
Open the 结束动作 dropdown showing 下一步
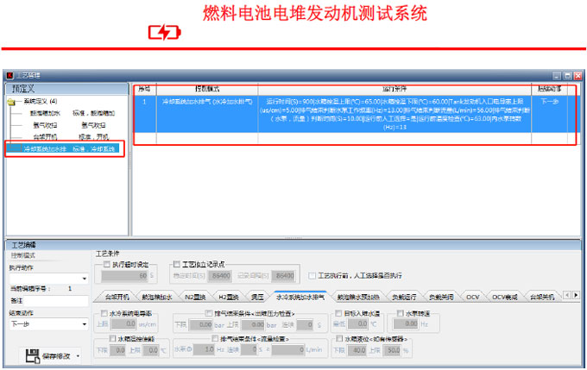pyautogui.click(x=83, y=324)
